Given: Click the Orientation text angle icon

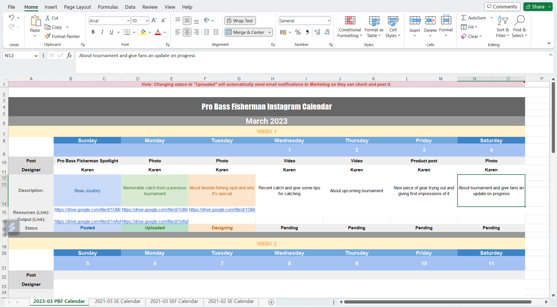Looking at the screenshot, I should 207,20.
